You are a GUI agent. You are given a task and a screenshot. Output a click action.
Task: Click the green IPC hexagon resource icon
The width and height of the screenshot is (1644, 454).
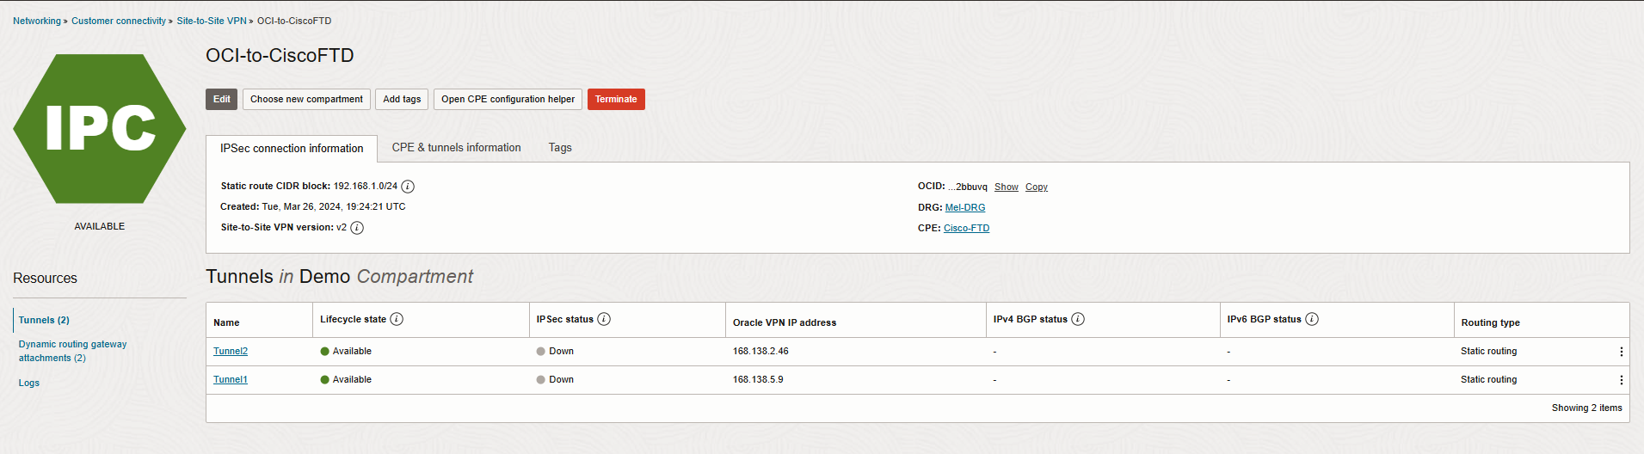point(100,128)
